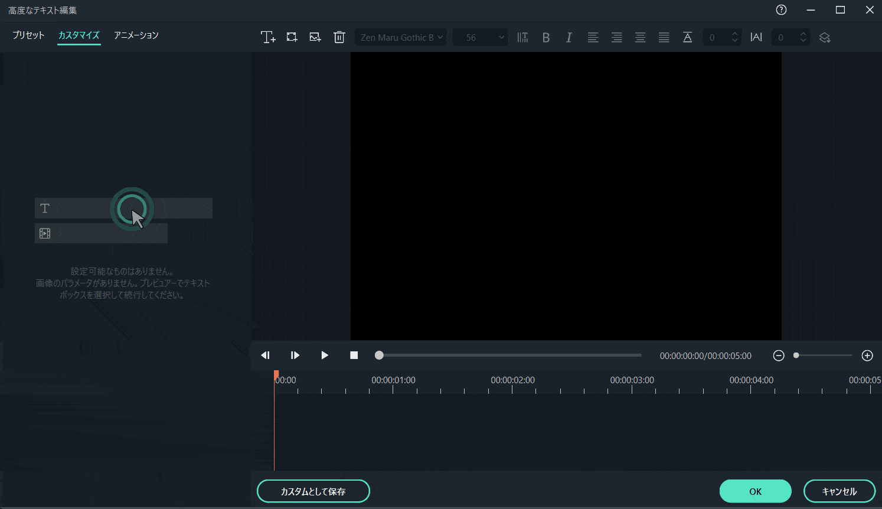Toggle Bold text formatting

(546, 38)
